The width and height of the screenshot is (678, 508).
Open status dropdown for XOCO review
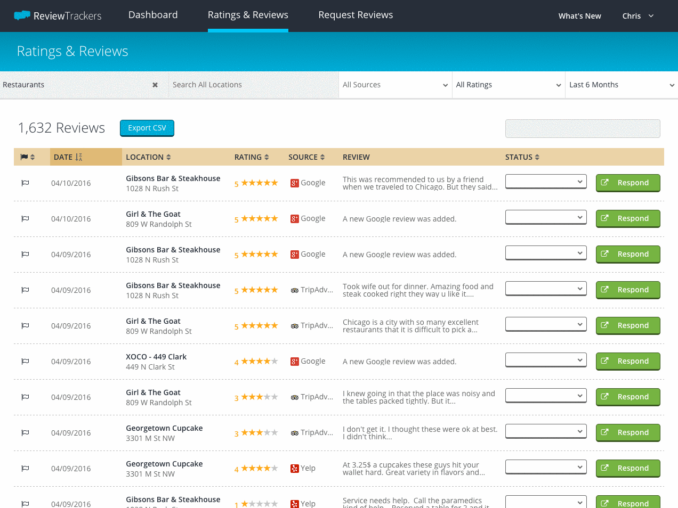546,360
